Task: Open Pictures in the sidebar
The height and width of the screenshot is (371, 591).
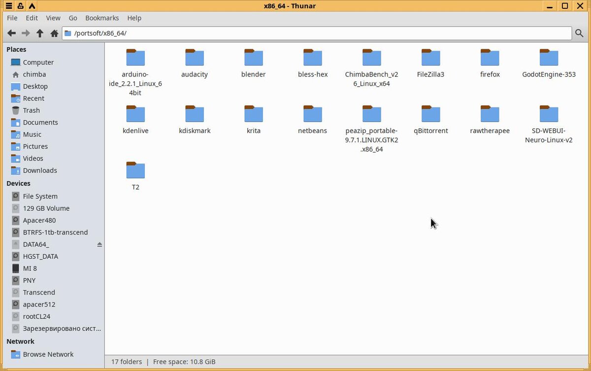Action: point(52,146)
